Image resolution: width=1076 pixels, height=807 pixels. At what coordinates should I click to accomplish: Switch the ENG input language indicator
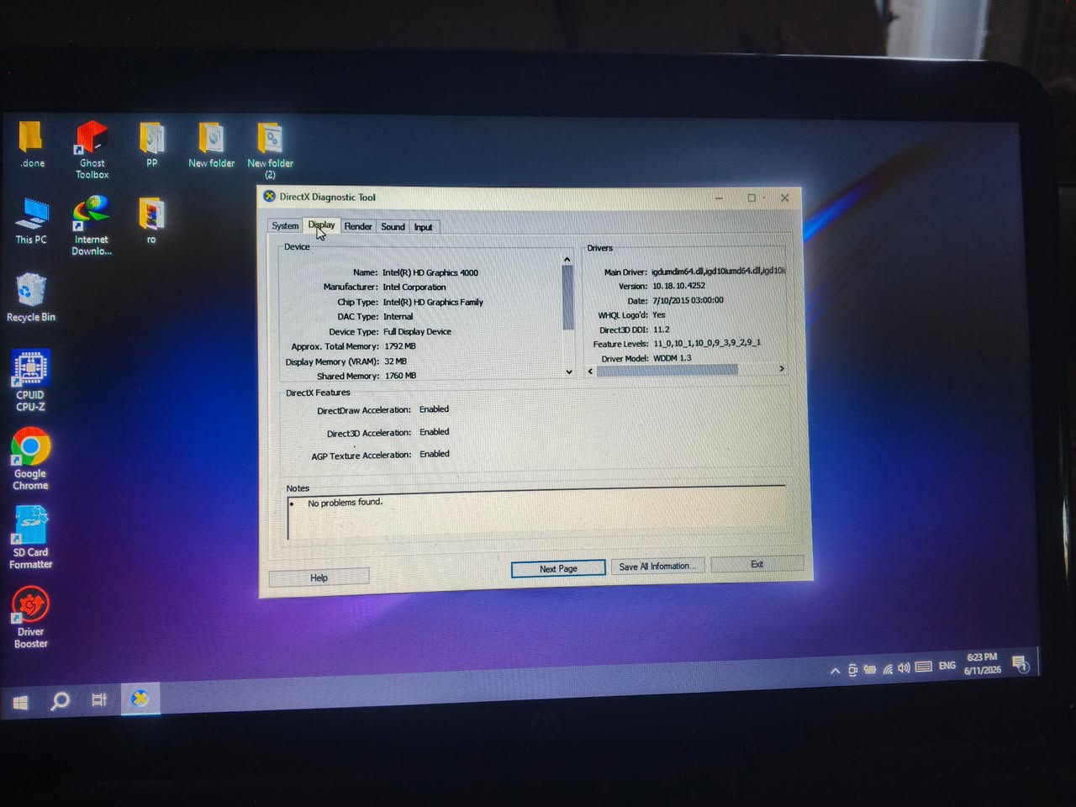(x=947, y=666)
